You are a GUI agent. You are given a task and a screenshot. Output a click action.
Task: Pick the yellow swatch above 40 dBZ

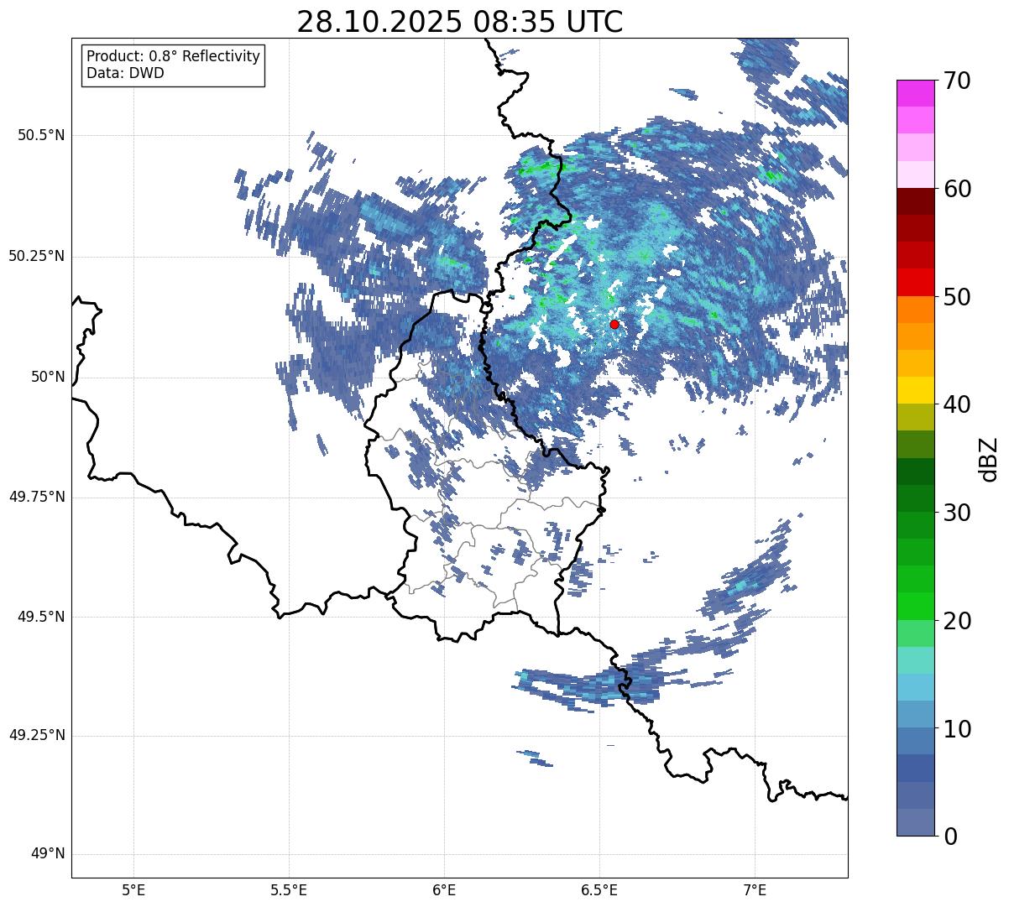[916, 390]
